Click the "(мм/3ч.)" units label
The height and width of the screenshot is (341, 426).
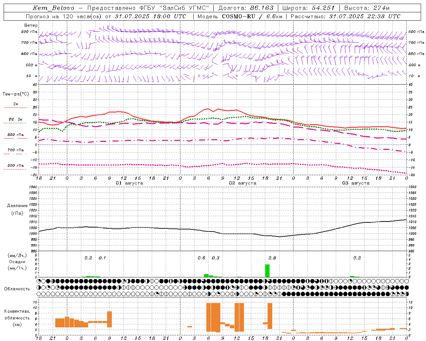[17, 255]
